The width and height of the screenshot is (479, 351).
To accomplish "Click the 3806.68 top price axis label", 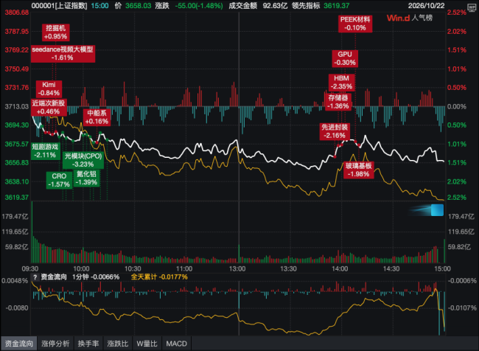I will (17, 13).
